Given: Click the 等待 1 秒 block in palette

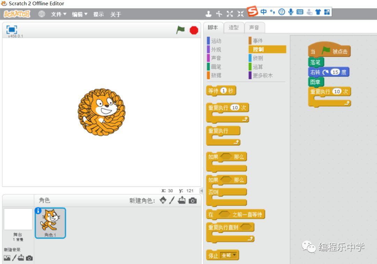Looking at the screenshot, I should click(212, 91).
